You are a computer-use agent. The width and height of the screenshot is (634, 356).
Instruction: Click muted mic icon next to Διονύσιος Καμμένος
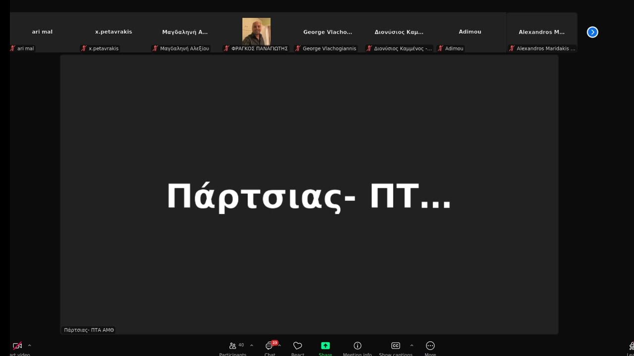point(369,48)
